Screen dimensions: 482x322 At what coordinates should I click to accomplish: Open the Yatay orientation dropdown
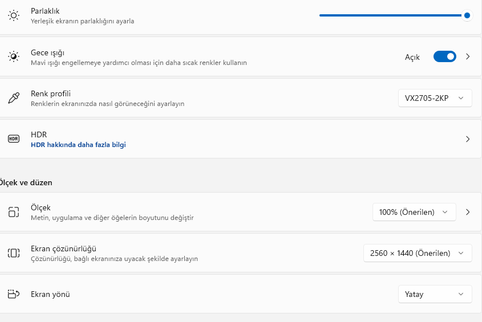pyautogui.click(x=435, y=294)
